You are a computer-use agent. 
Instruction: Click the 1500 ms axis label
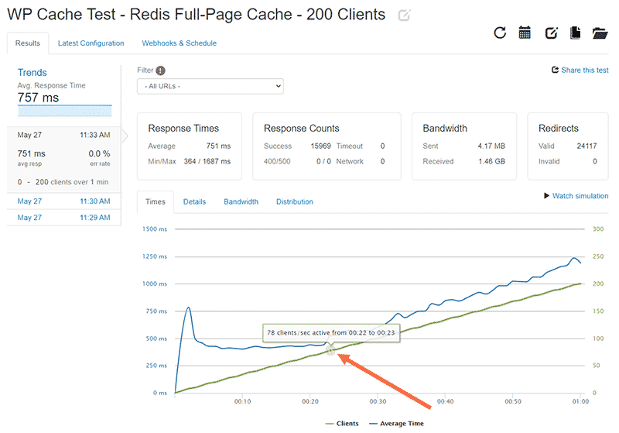[x=155, y=229]
